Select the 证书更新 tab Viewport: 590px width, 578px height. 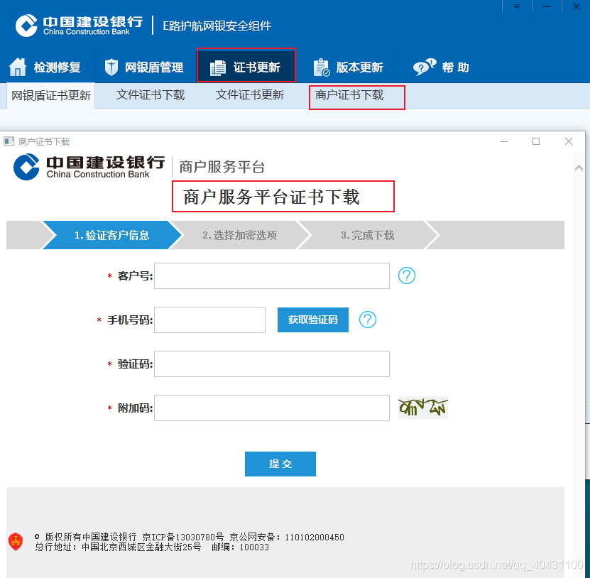click(x=246, y=66)
